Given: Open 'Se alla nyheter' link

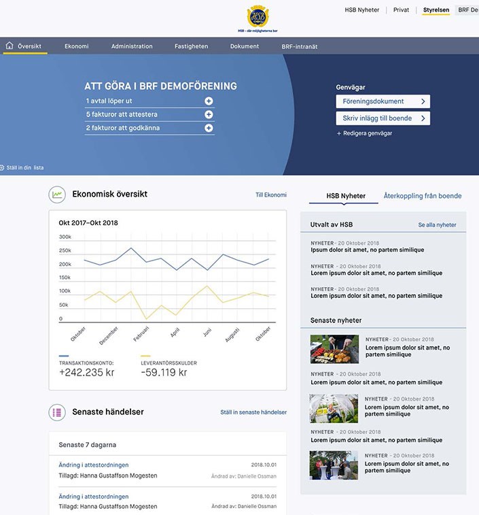Looking at the screenshot, I should [x=437, y=225].
